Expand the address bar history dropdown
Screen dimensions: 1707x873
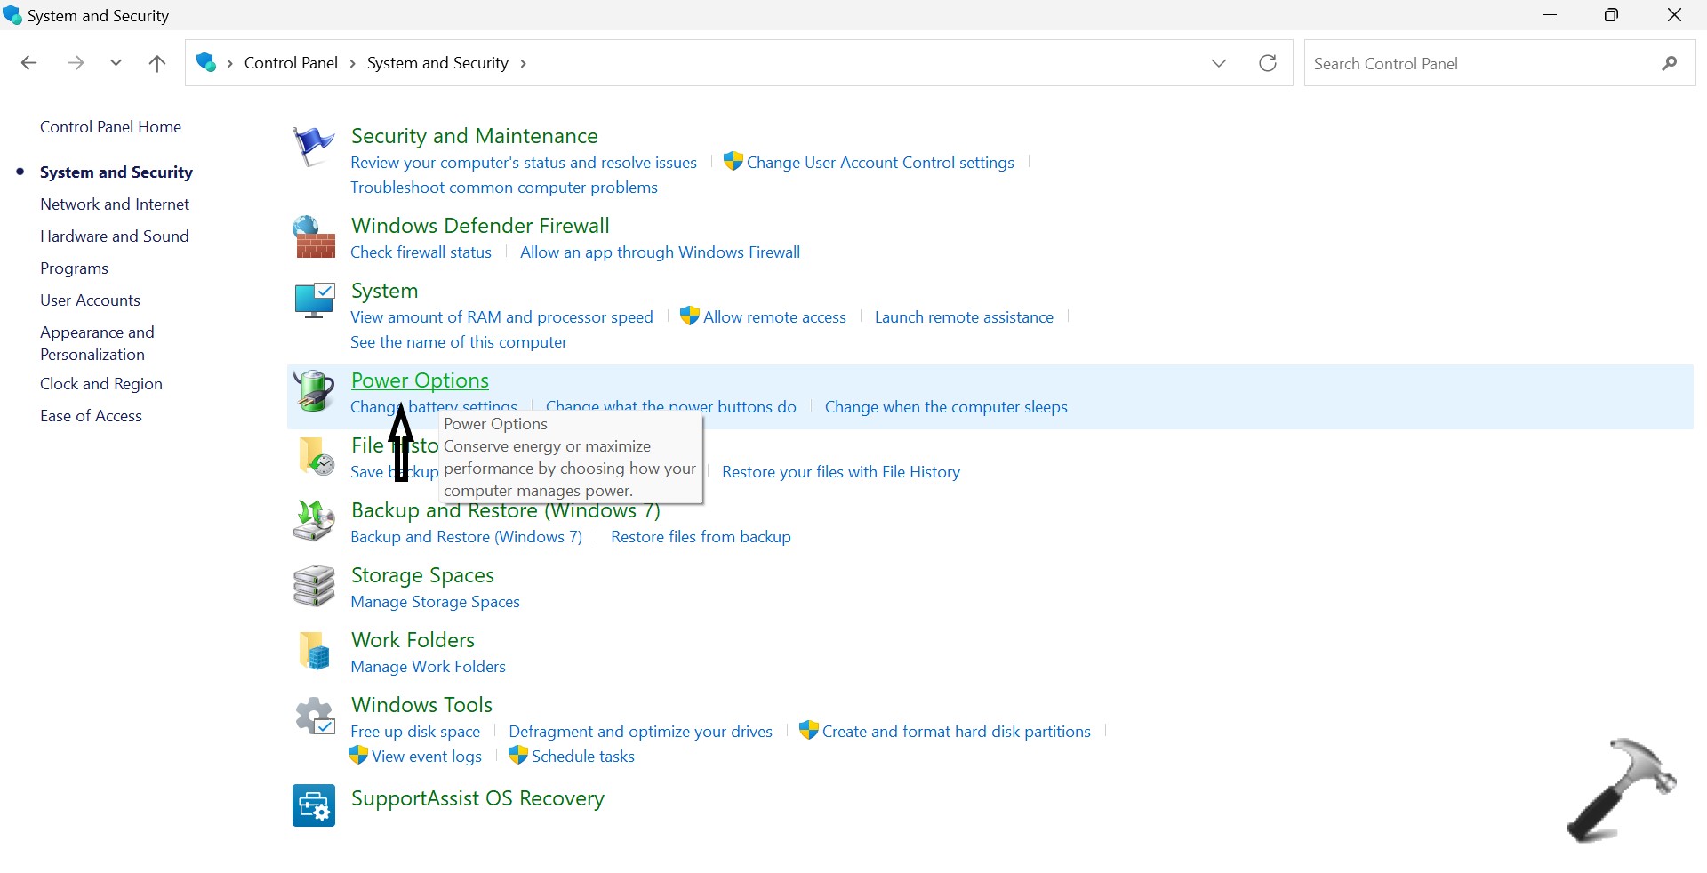pos(1219,63)
